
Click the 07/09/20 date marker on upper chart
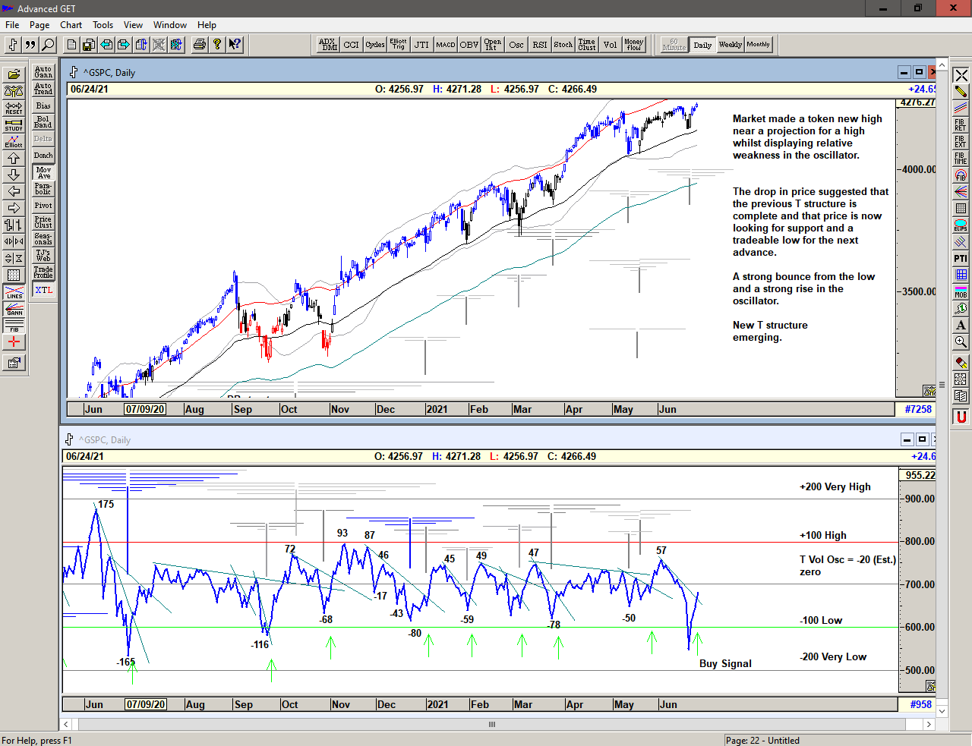[x=145, y=409]
